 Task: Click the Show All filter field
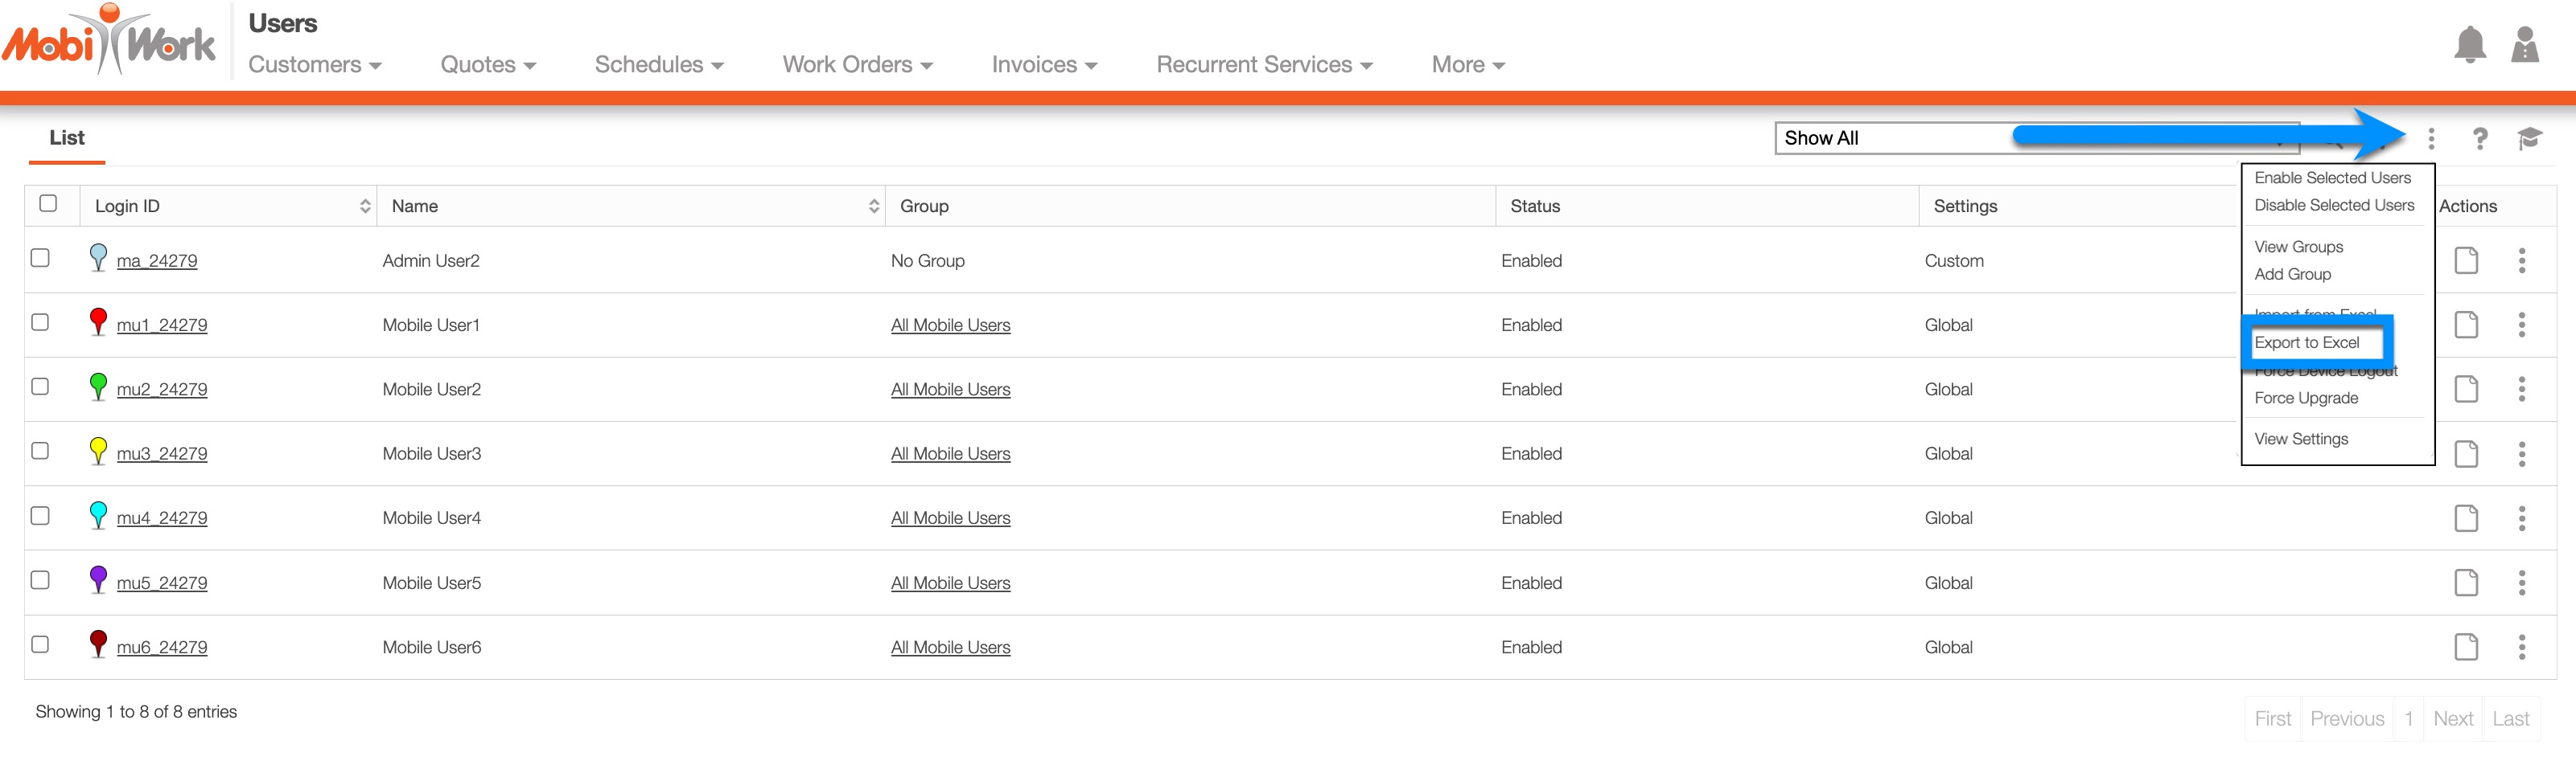click(x=1890, y=139)
